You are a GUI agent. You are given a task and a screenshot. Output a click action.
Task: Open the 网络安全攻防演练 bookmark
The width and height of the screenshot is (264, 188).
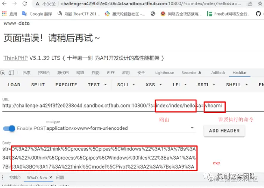tap(181, 14)
